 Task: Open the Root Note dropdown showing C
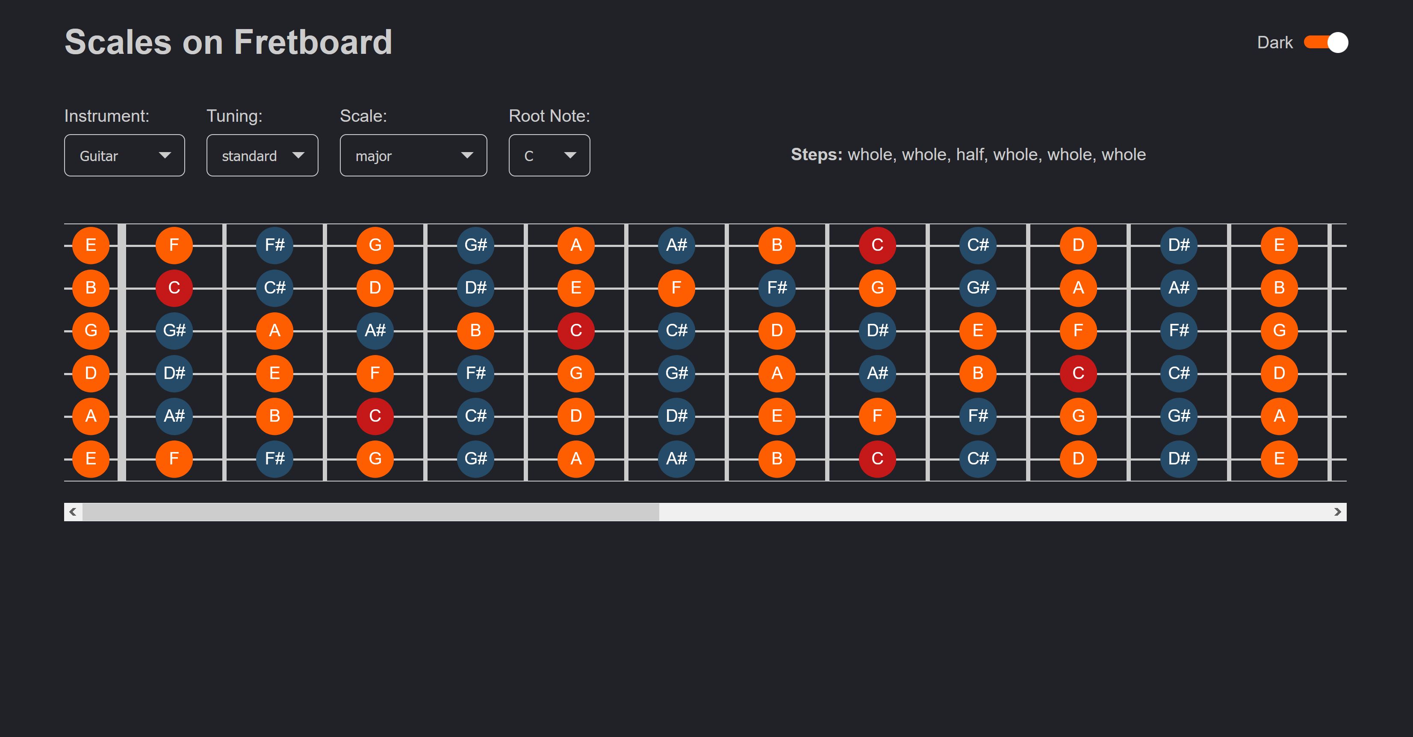(x=549, y=156)
